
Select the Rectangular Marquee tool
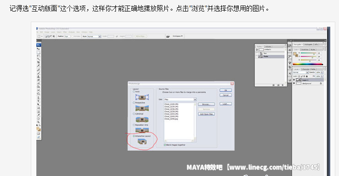(39, 52)
